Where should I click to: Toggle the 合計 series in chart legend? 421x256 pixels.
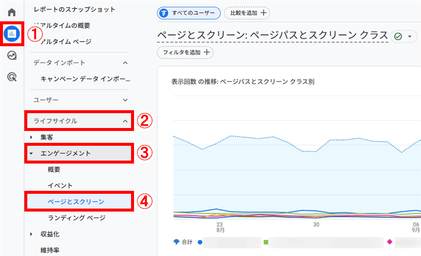tap(183, 242)
